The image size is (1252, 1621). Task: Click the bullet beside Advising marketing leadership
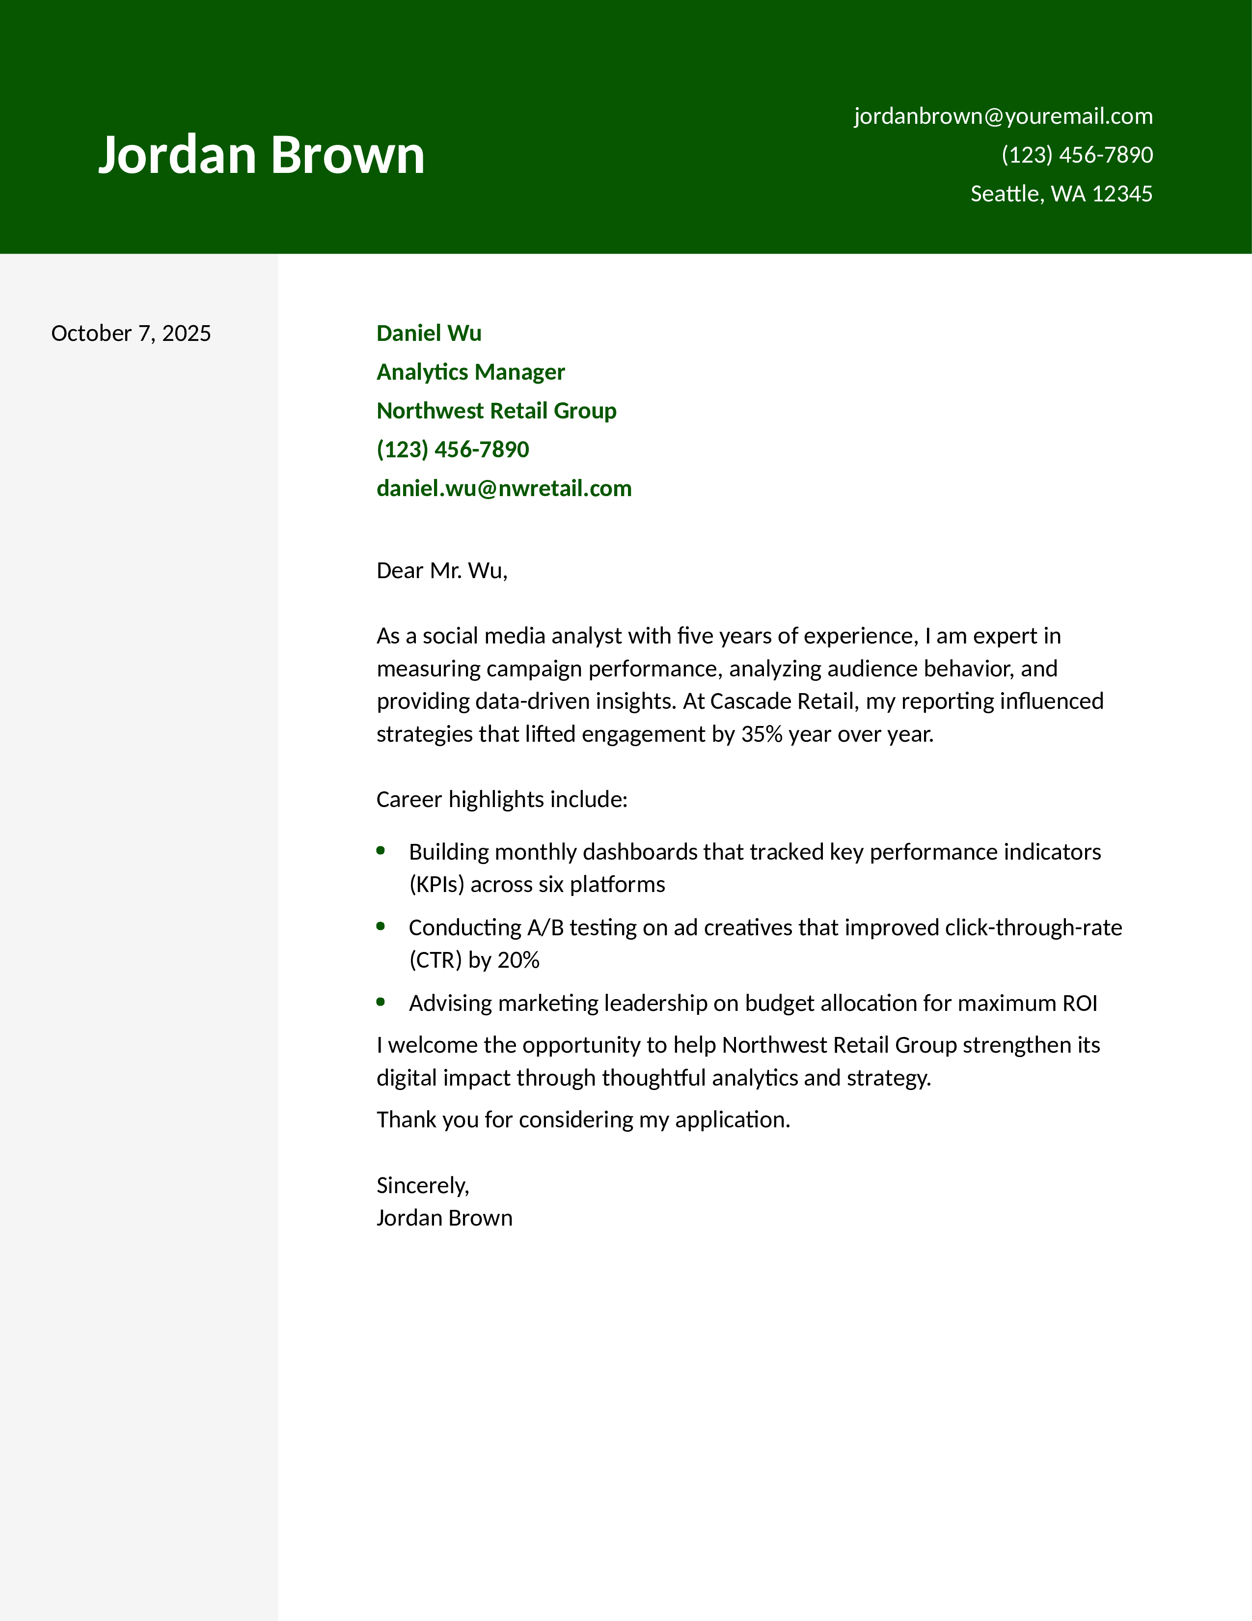381,1002
